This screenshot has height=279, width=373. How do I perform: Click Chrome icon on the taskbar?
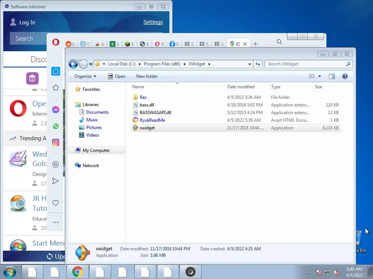(x=77, y=272)
